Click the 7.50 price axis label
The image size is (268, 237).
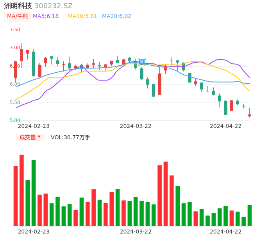pyautogui.click(x=15, y=30)
